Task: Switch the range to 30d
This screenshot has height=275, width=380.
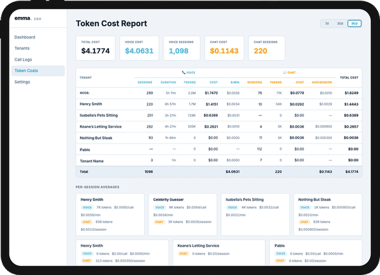Action: coord(340,23)
